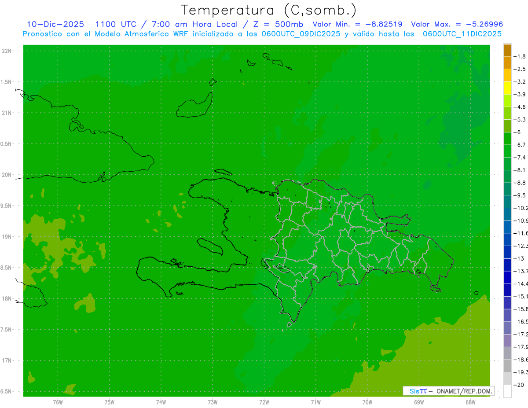
Task: Click white legend swatch below -20
Action: point(507,391)
